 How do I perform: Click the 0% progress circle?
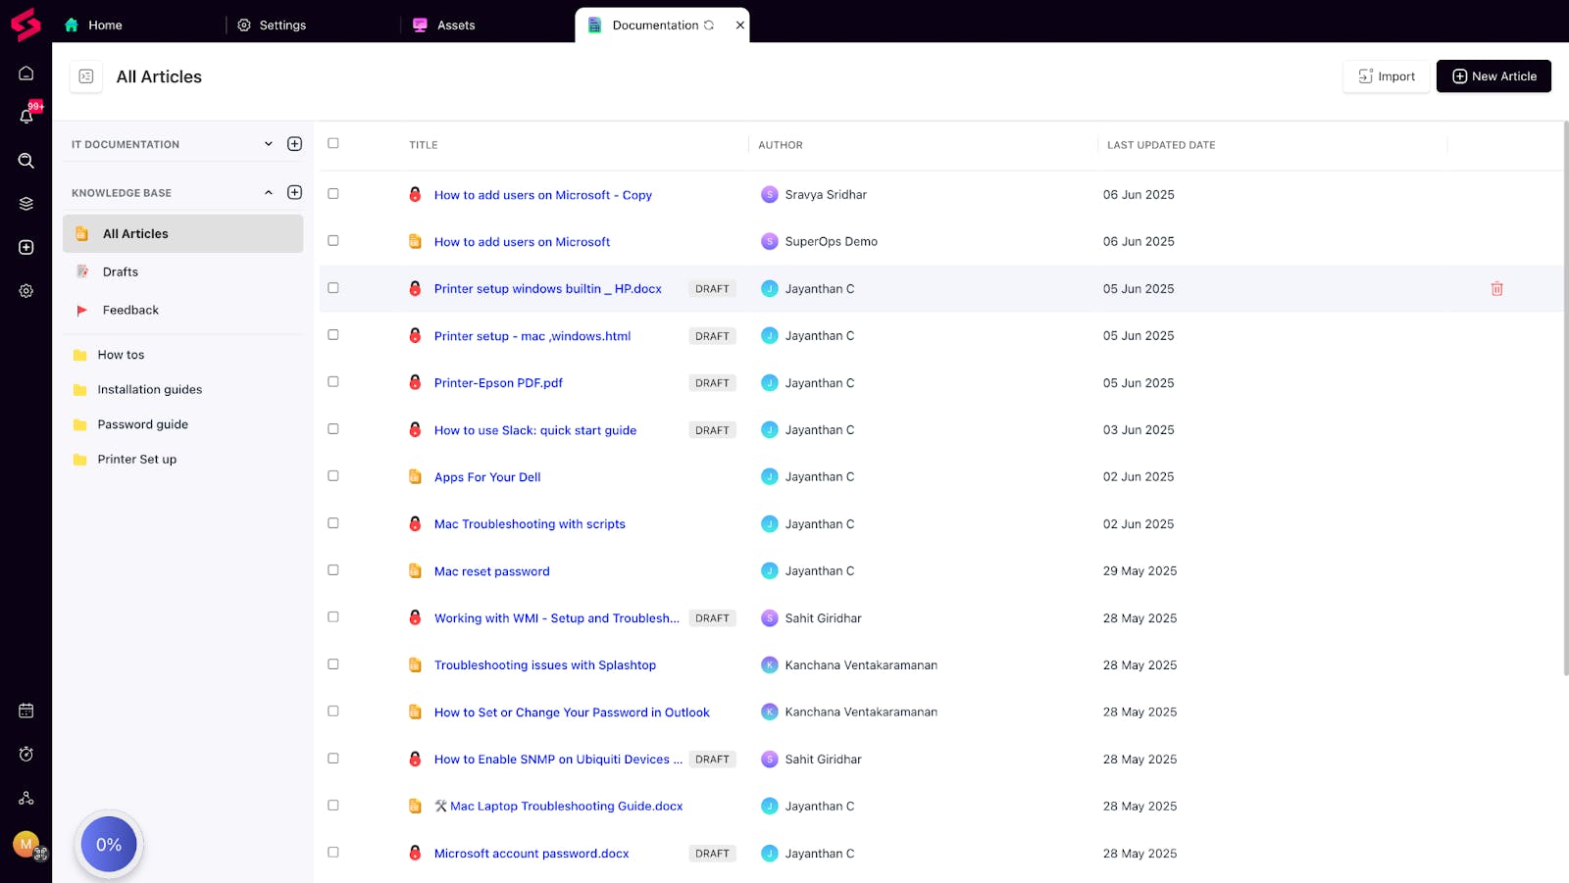tap(109, 844)
